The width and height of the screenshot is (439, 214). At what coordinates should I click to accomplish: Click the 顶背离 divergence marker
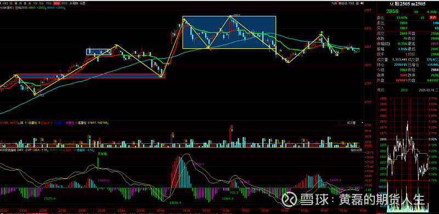tap(100, 154)
